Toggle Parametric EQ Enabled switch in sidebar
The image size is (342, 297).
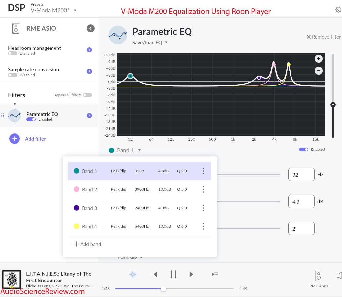click(31, 119)
